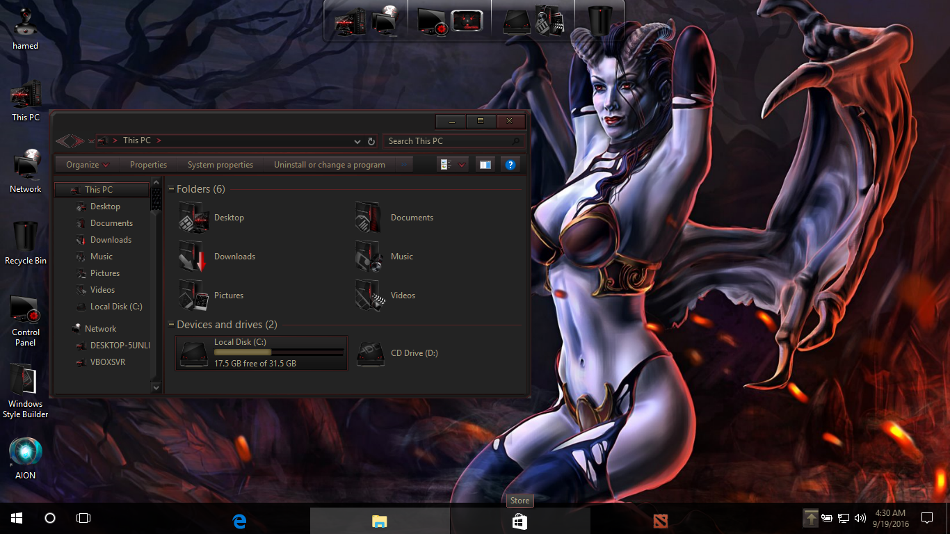This screenshot has width=950, height=534.
Task: Open Task View on the taskbar
Action: [83, 518]
